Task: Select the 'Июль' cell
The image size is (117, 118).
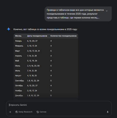Action: [18, 71]
